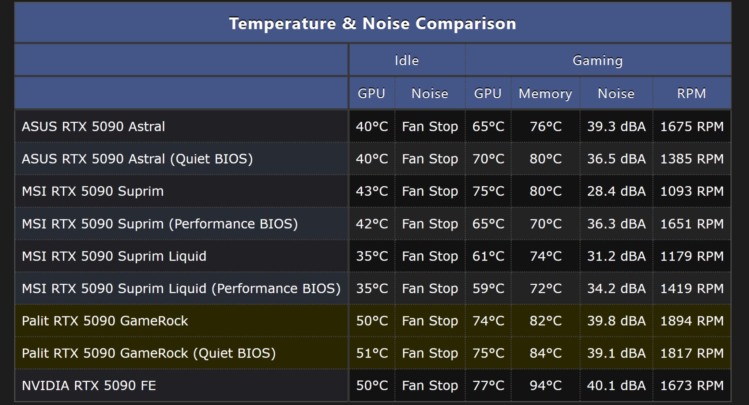Select the Gaming column group header

(598, 60)
